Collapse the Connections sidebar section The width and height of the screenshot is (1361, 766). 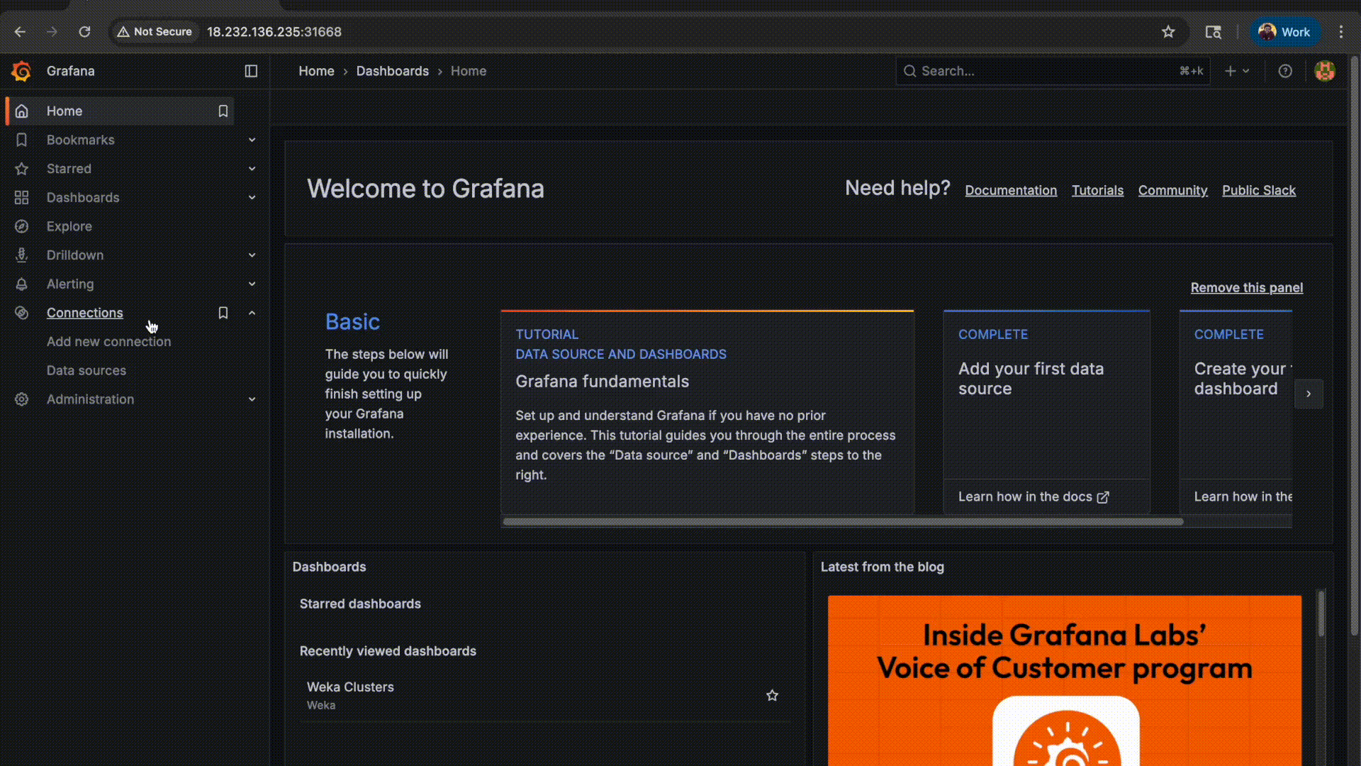pyautogui.click(x=252, y=313)
